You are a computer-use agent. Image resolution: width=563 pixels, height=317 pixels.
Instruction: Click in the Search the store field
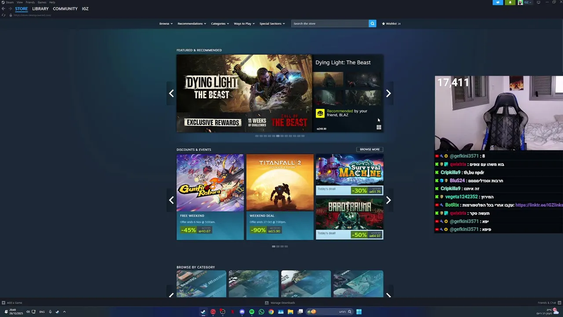(x=330, y=23)
